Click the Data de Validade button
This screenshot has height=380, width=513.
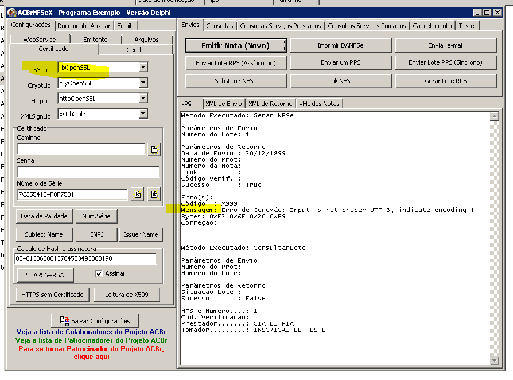coord(44,216)
